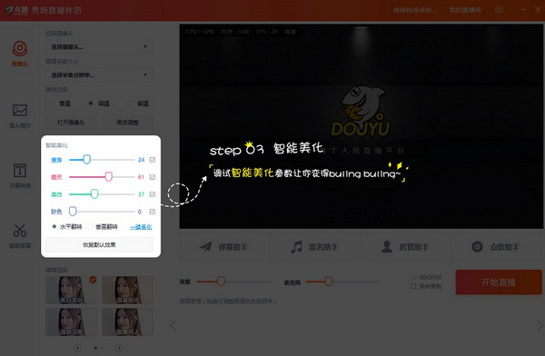The height and width of the screenshot is (356, 545).
Task: Expand the 选择摄像头 camera dropdown
Action: (x=99, y=46)
